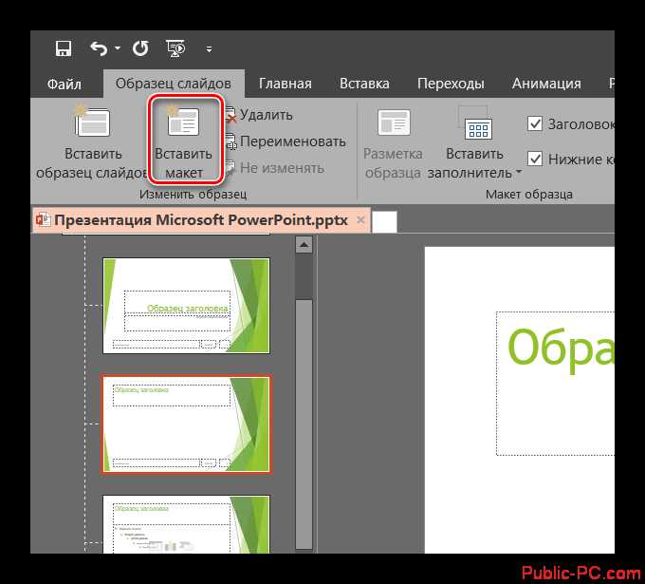Select the title and content layout thumbnail

(186, 524)
